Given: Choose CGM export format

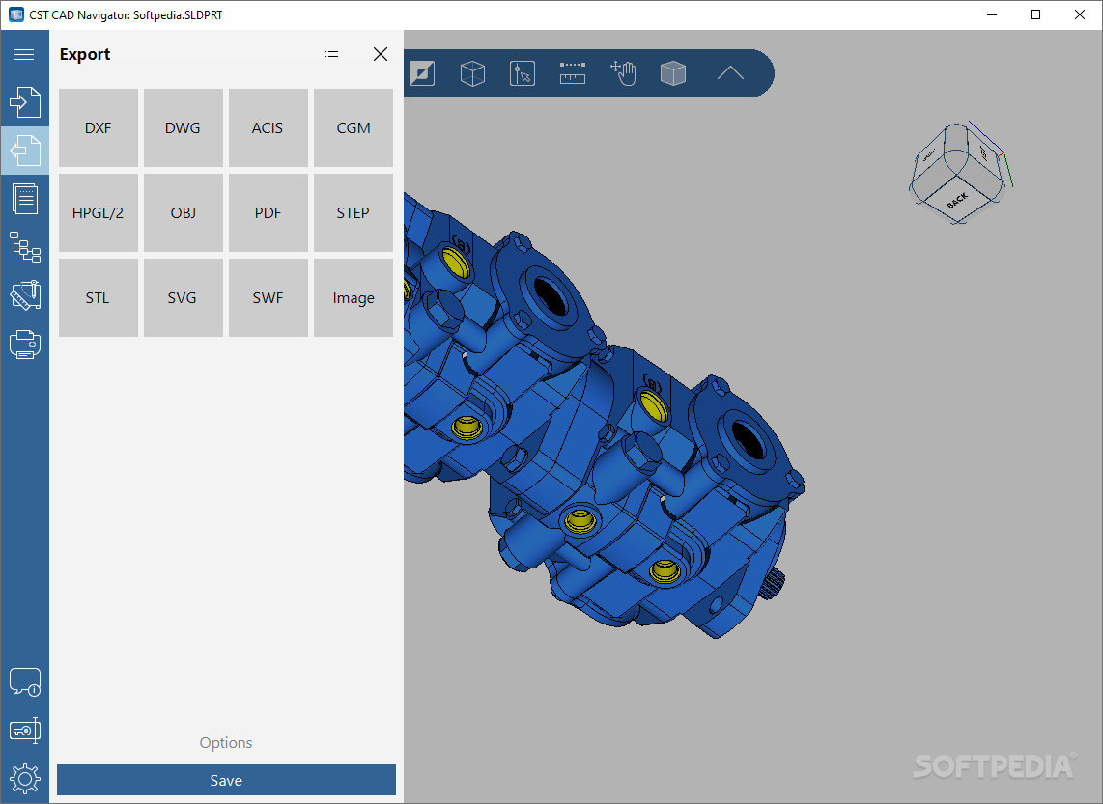Looking at the screenshot, I should pyautogui.click(x=354, y=128).
